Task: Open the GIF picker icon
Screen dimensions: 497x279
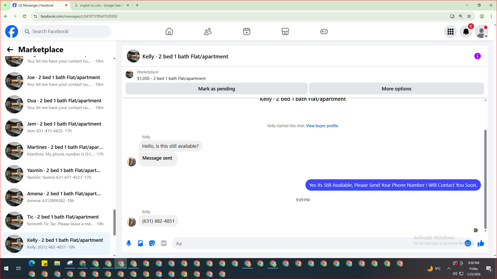Action: pos(164,243)
